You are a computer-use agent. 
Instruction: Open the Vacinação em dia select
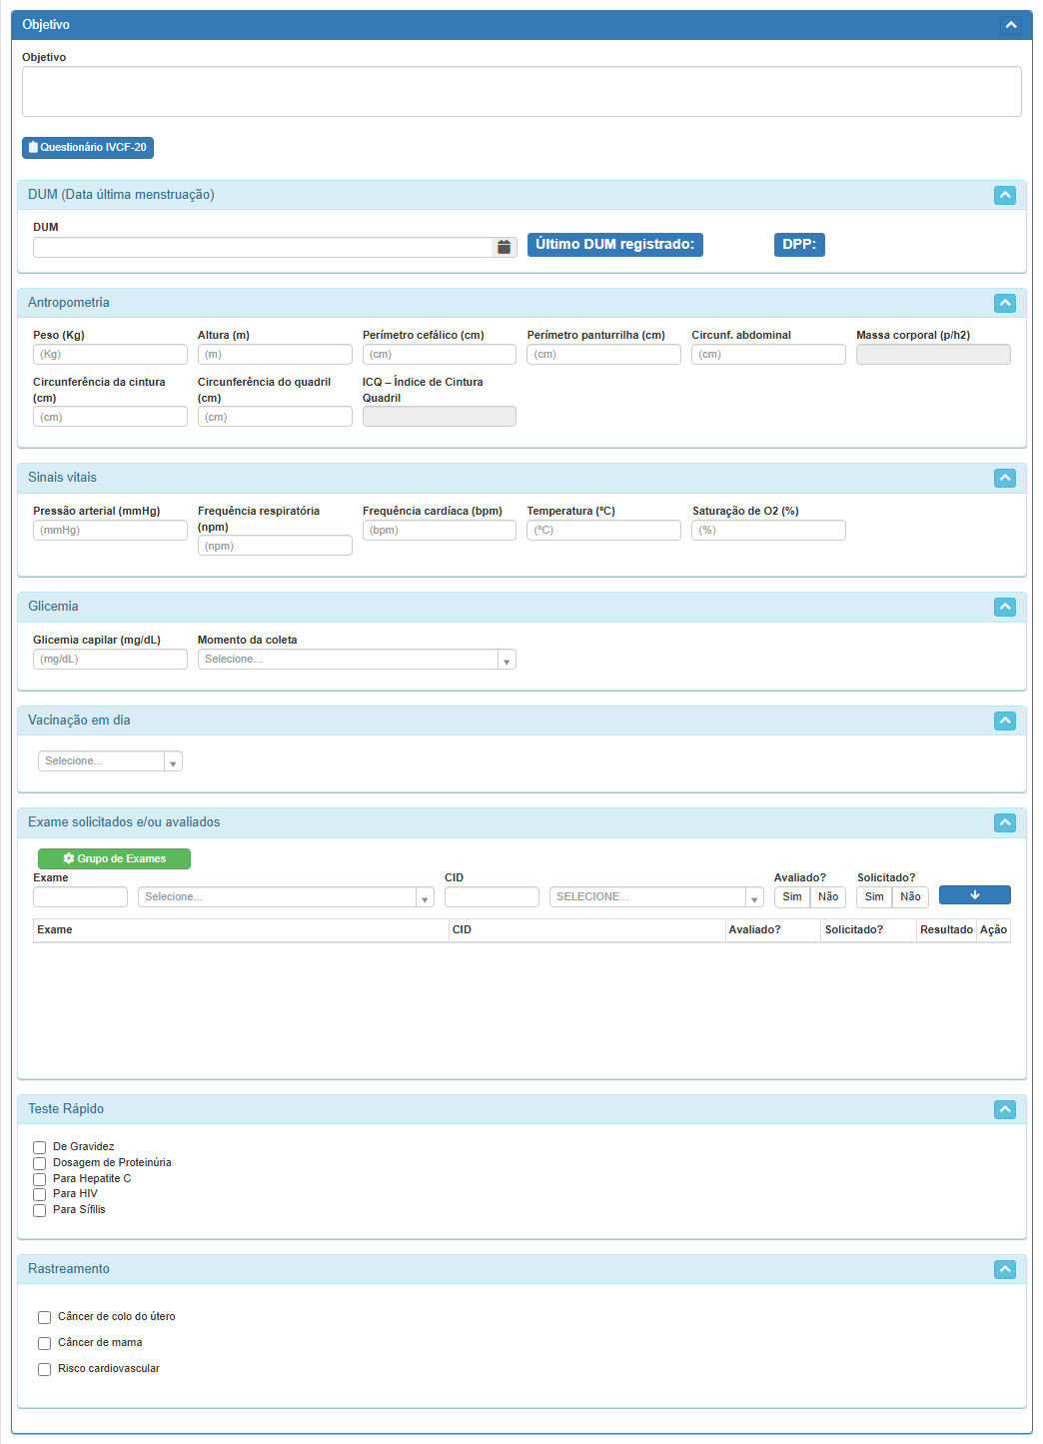(110, 761)
